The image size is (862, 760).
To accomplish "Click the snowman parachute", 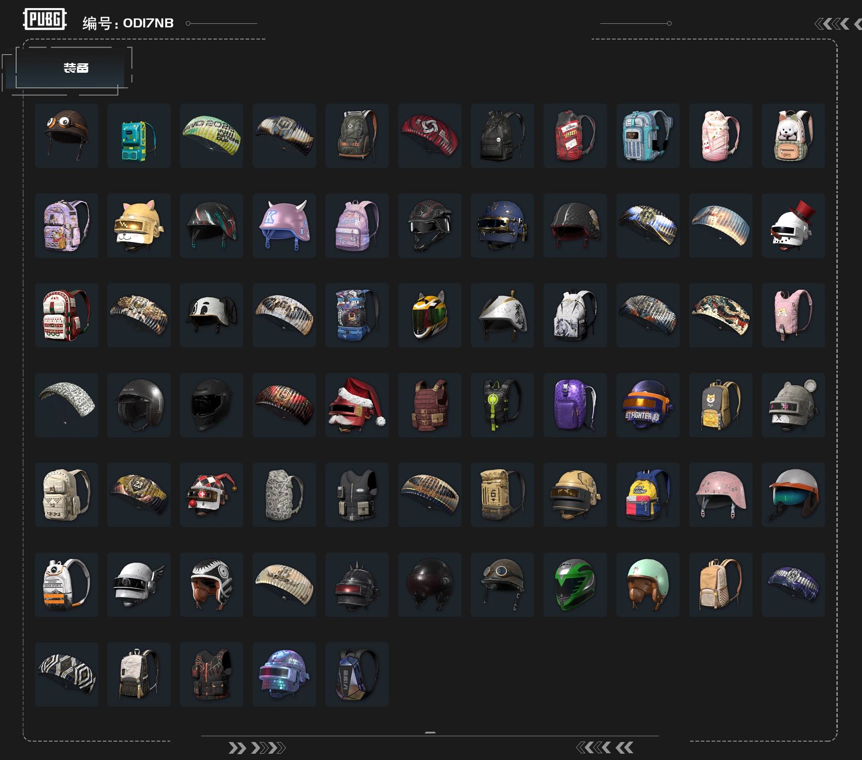I will tap(721, 225).
